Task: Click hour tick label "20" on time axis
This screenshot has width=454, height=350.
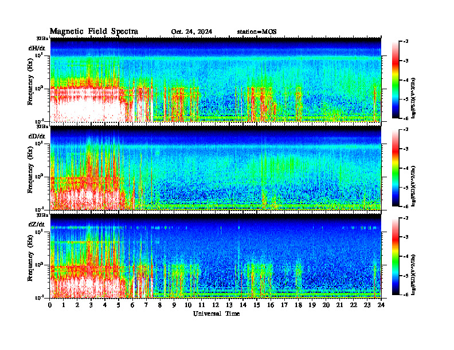Action: click(326, 305)
